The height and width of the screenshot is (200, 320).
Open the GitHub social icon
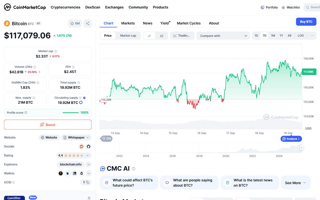tap(89, 146)
